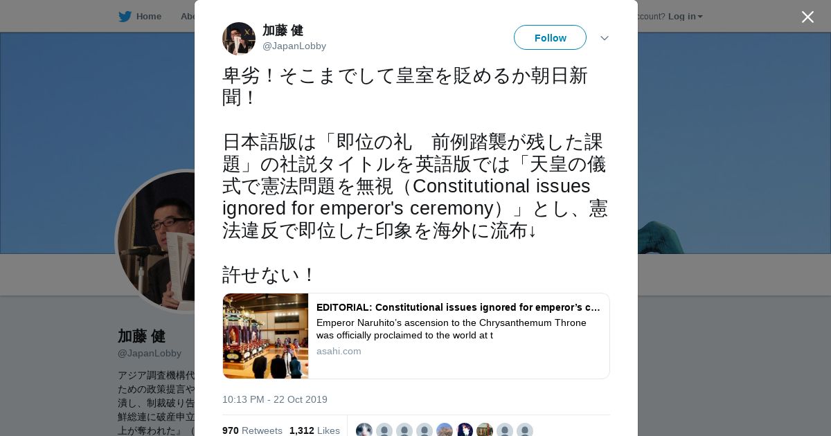
Task: Open the last liker avatar in row
Action: pyautogui.click(x=525, y=430)
